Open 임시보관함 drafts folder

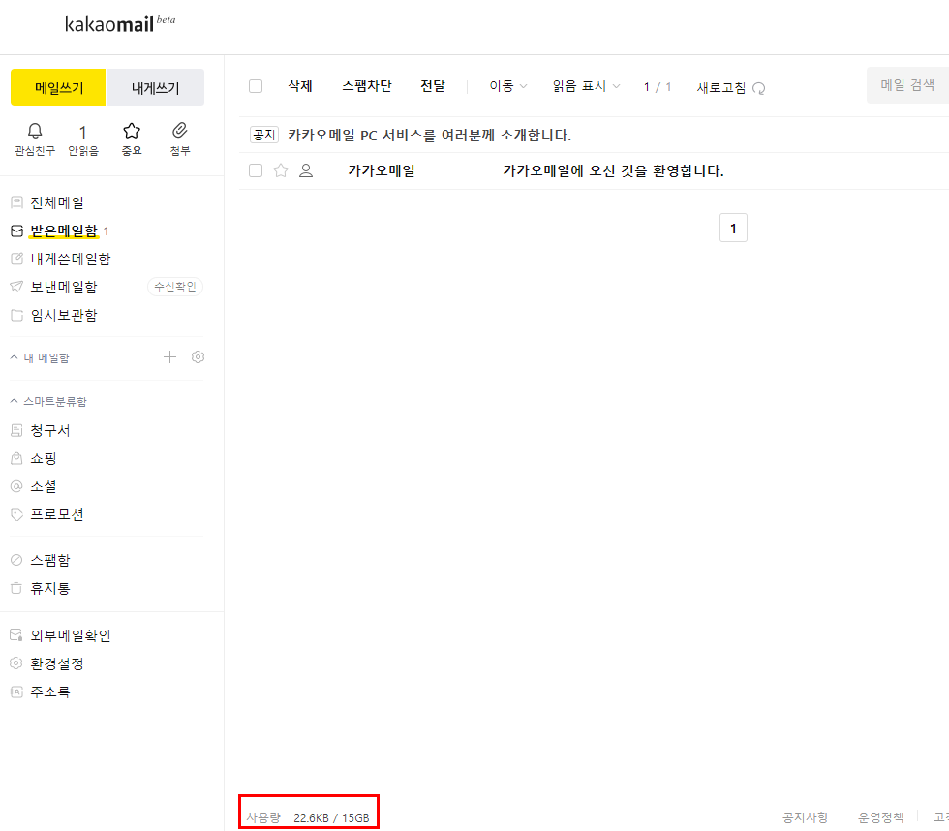64,315
